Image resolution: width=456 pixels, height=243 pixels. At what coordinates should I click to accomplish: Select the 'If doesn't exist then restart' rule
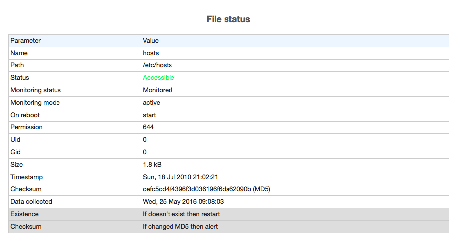(x=181, y=214)
